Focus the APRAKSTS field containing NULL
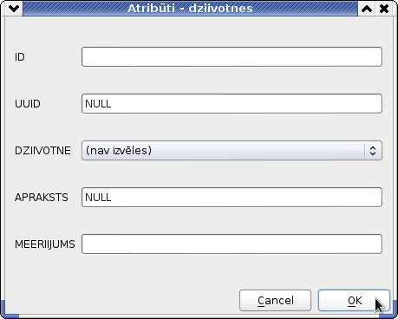Image resolution: width=398 pixels, height=319 pixels. 232,198
